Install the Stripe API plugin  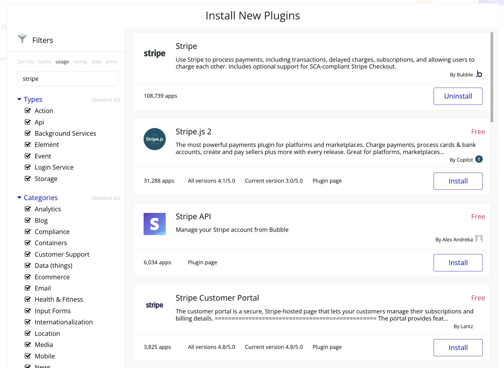coord(458,263)
